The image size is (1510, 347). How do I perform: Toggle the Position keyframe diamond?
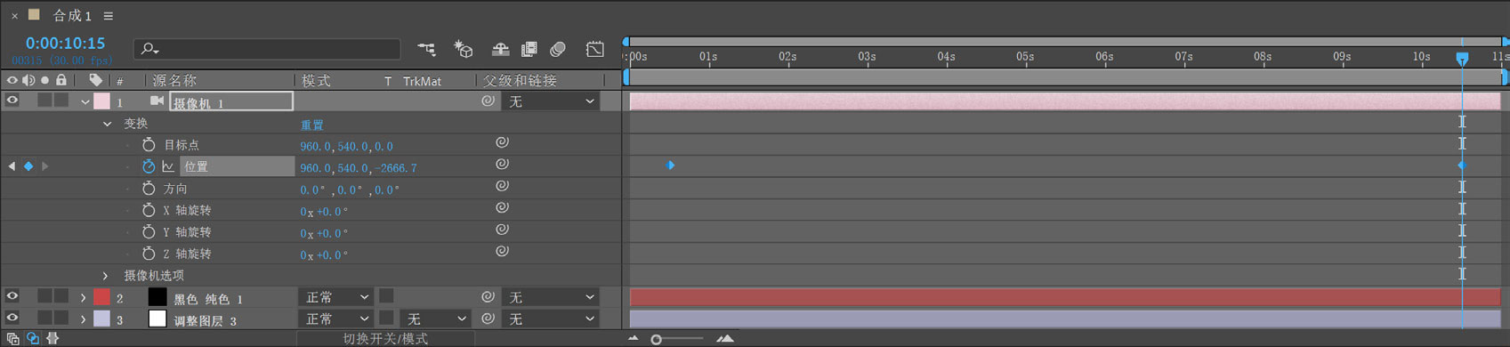point(28,166)
